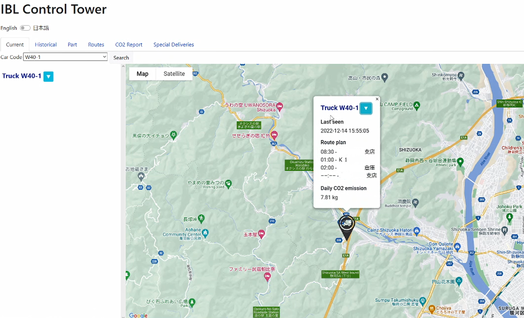Open the Special Deliveries tab
524x318 pixels.
click(173, 44)
